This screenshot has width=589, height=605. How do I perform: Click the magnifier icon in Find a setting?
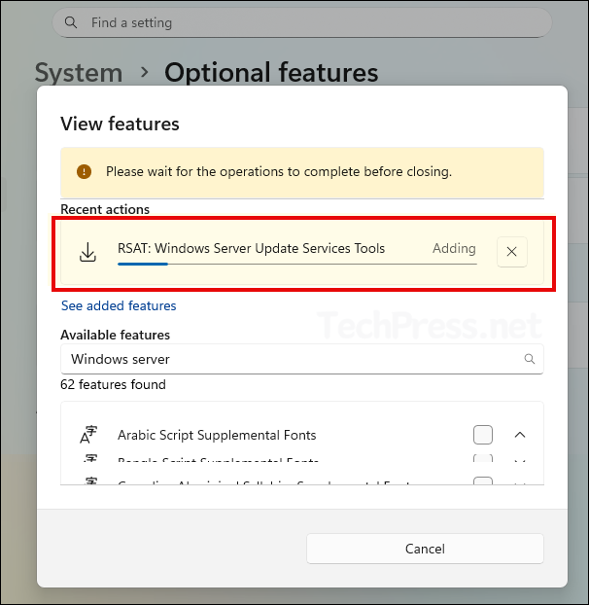72,22
